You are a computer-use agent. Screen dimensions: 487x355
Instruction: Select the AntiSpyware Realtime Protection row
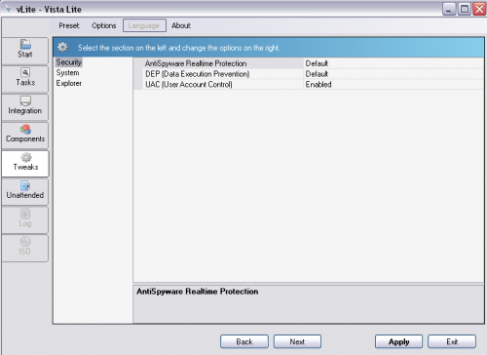(x=309, y=63)
